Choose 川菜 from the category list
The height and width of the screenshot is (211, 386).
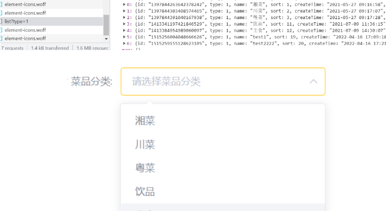click(223, 144)
